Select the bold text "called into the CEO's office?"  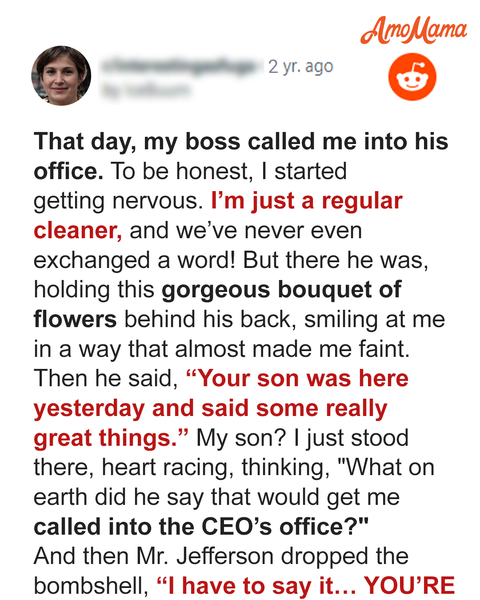[x=201, y=527]
